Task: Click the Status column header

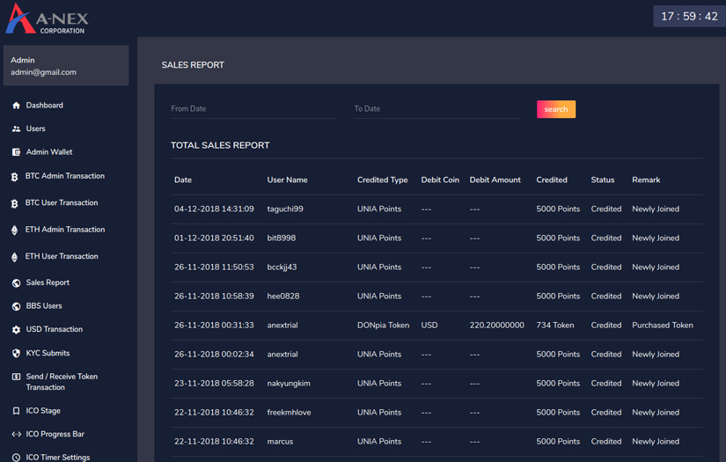Action: coord(603,180)
